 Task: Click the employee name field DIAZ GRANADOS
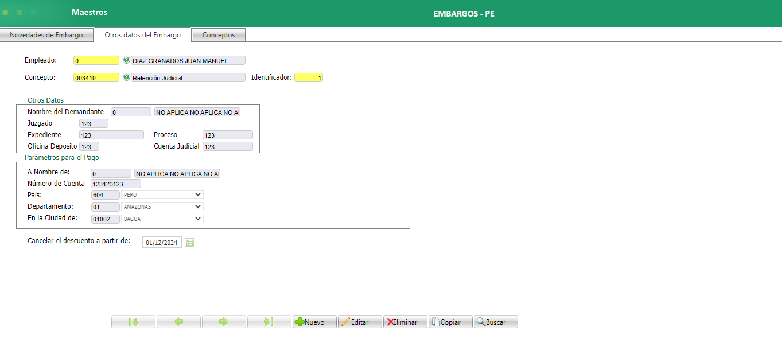[188, 60]
